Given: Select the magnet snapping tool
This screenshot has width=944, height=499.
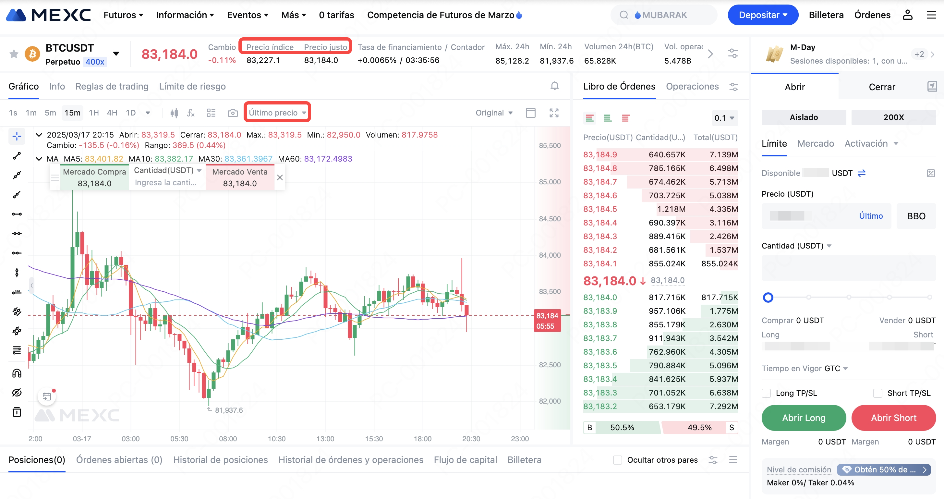Looking at the screenshot, I should (x=17, y=373).
